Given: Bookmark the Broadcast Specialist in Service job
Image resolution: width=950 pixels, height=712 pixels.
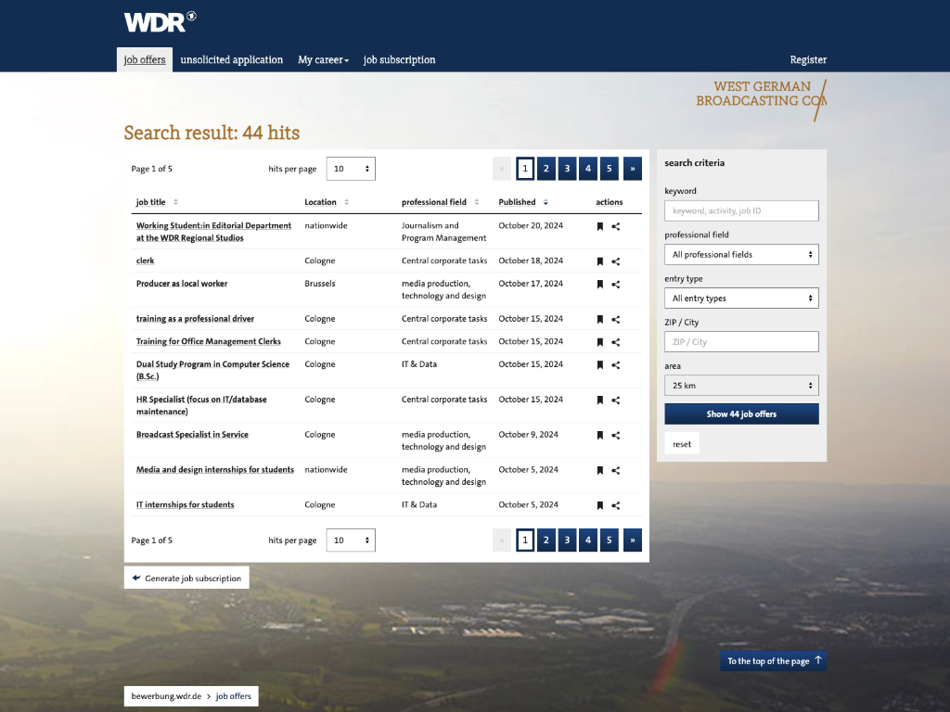Looking at the screenshot, I should coord(600,435).
